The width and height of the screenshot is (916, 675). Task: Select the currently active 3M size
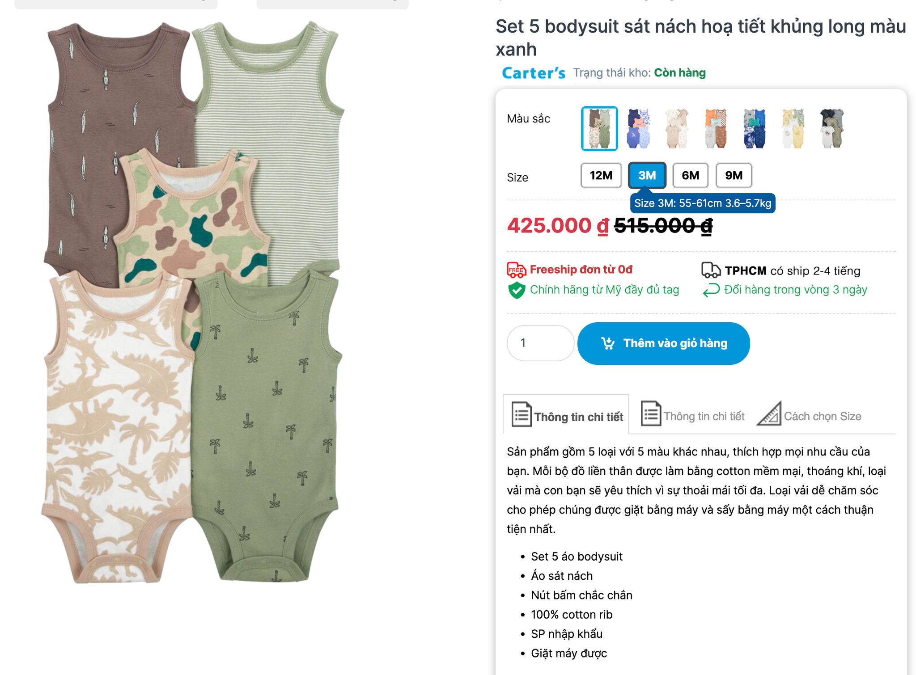point(647,175)
